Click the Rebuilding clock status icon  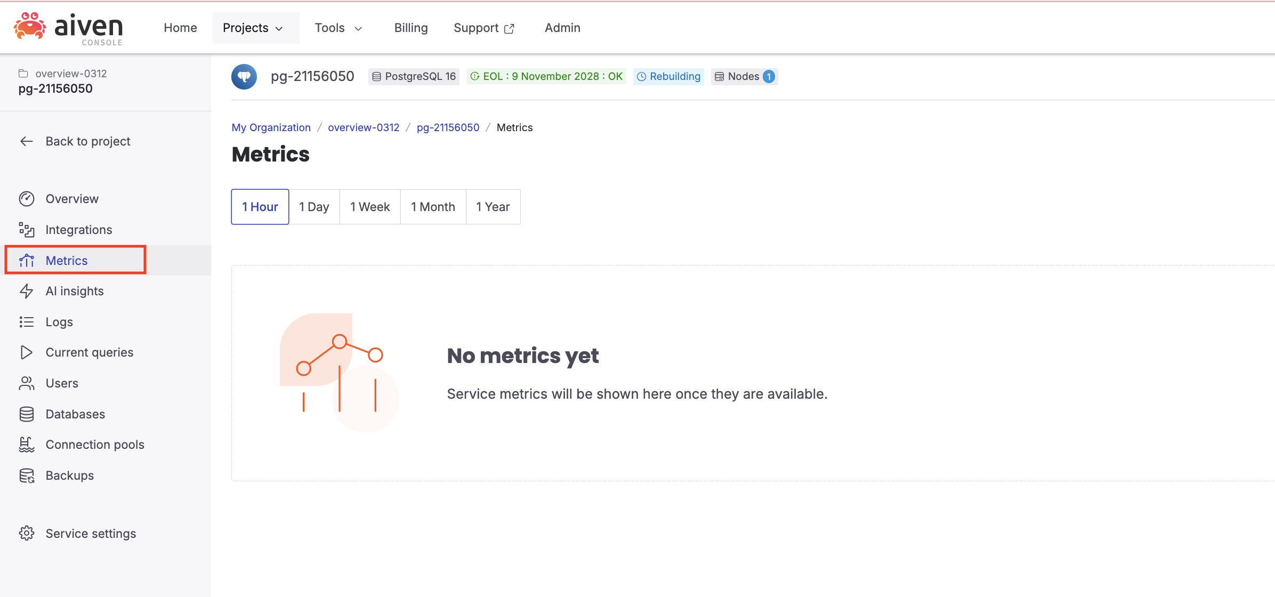(x=642, y=77)
